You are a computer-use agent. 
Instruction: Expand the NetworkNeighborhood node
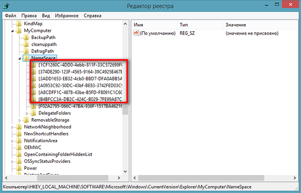pyautogui.click(x=12, y=127)
